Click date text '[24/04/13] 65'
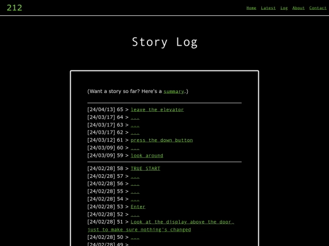 click(x=105, y=109)
